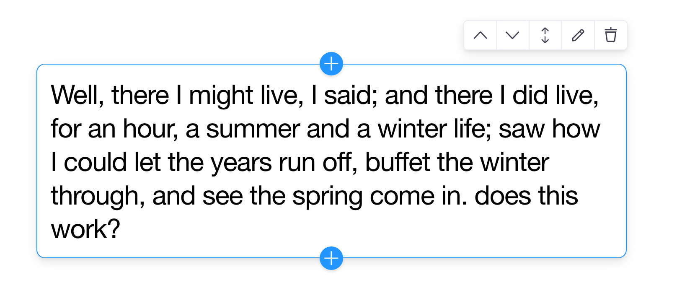677x306 pixels.
Task: Click the word "years" in the third line
Action: coord(241,163)
